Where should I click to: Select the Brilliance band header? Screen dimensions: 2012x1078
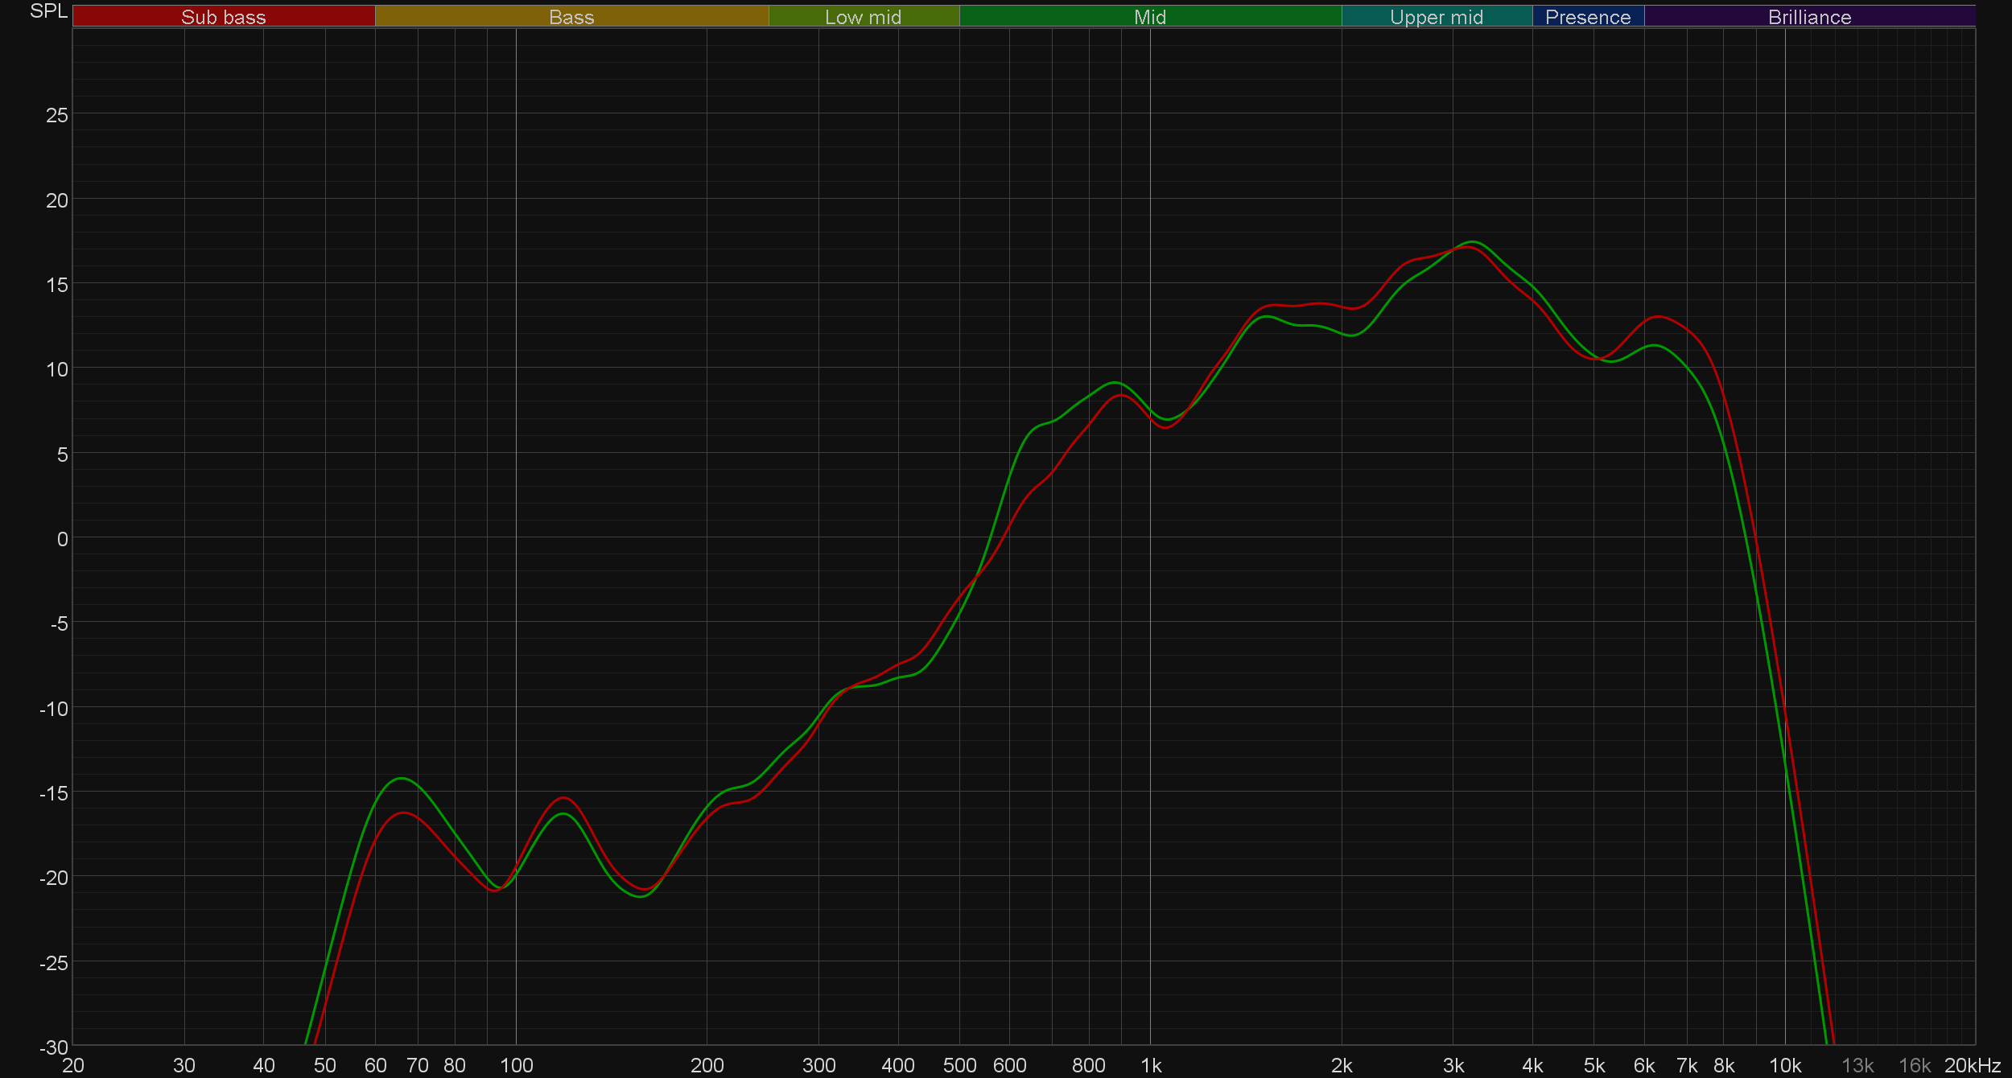pyautogui.click(x=1809, y=17)
